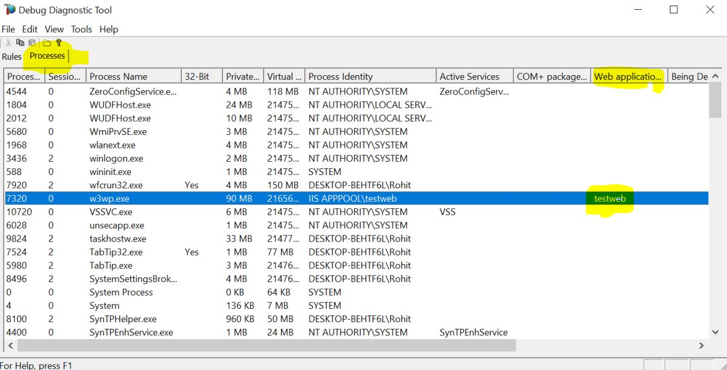Screen dimensions: 727x370
Task: Click process ID 4 of System
Action: click(8, 305)
